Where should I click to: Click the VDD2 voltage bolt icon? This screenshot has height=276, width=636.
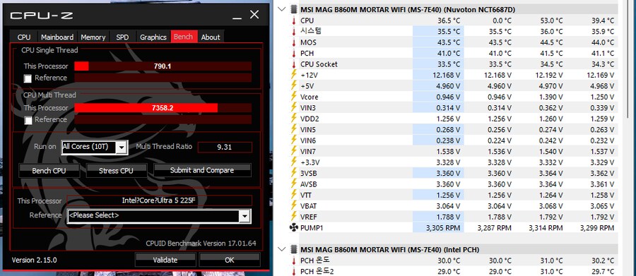(294, 119)
